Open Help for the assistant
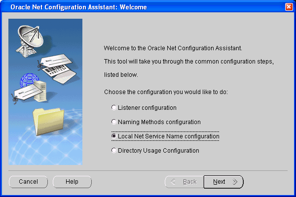The height and width of the screenshot is (197, 296). (x=72, y=182)
